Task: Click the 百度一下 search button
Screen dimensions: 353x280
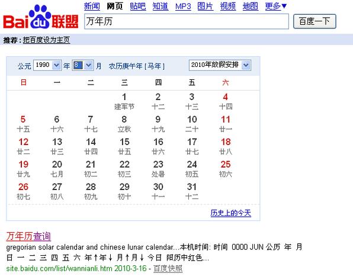Action: tap(315, 21)
